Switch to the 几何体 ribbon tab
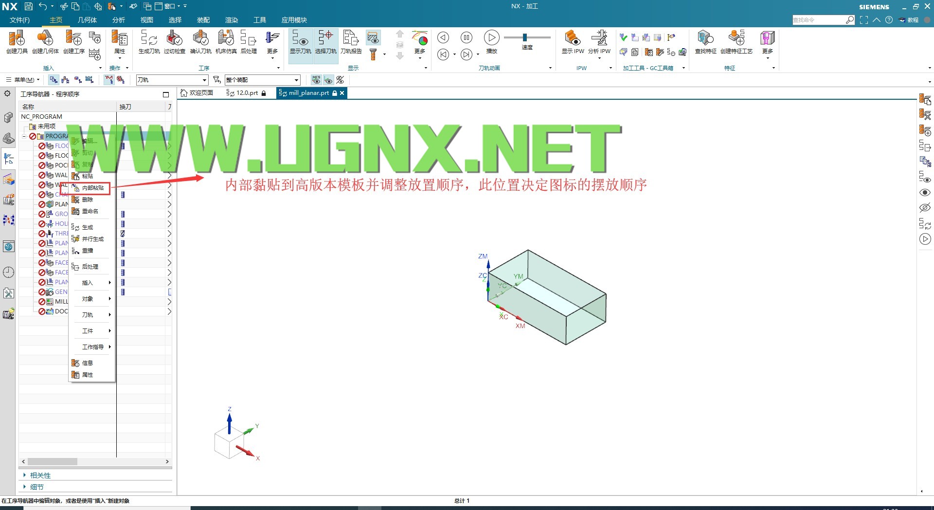This screenshot has height=510, width=934. pos(87,20)
